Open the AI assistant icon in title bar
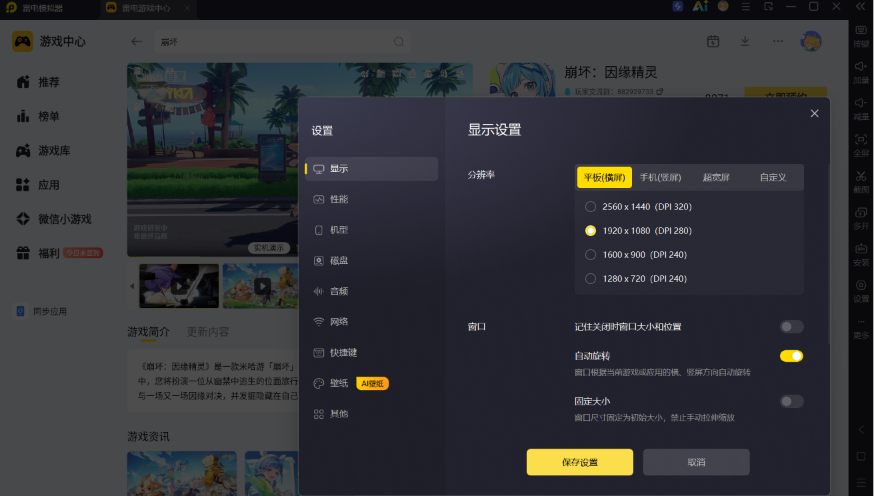Viewport: 874px width, 496px height. click(700, 7)
